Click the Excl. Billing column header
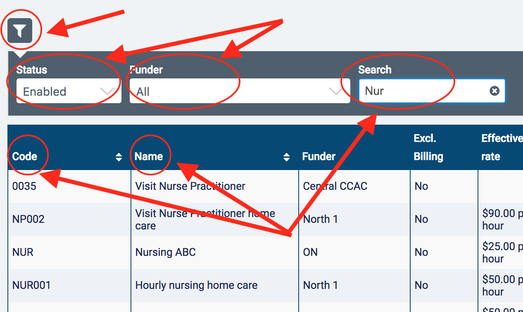 pos(428,147)
